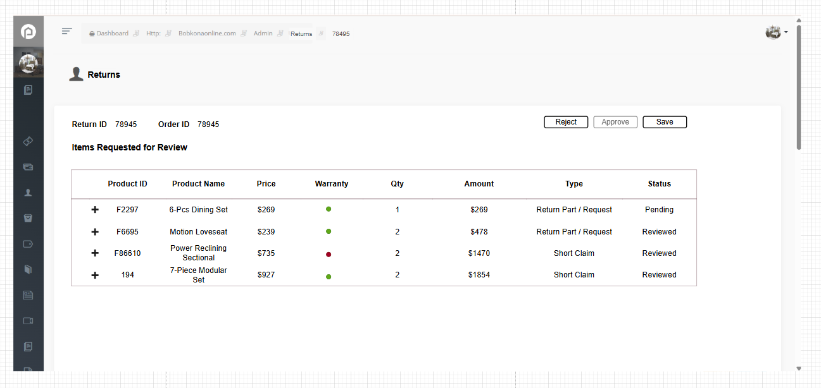The height and width of the screenshot is (388, 821).
Task: Select the person icon in left sidebar
Action: [28, 193]
